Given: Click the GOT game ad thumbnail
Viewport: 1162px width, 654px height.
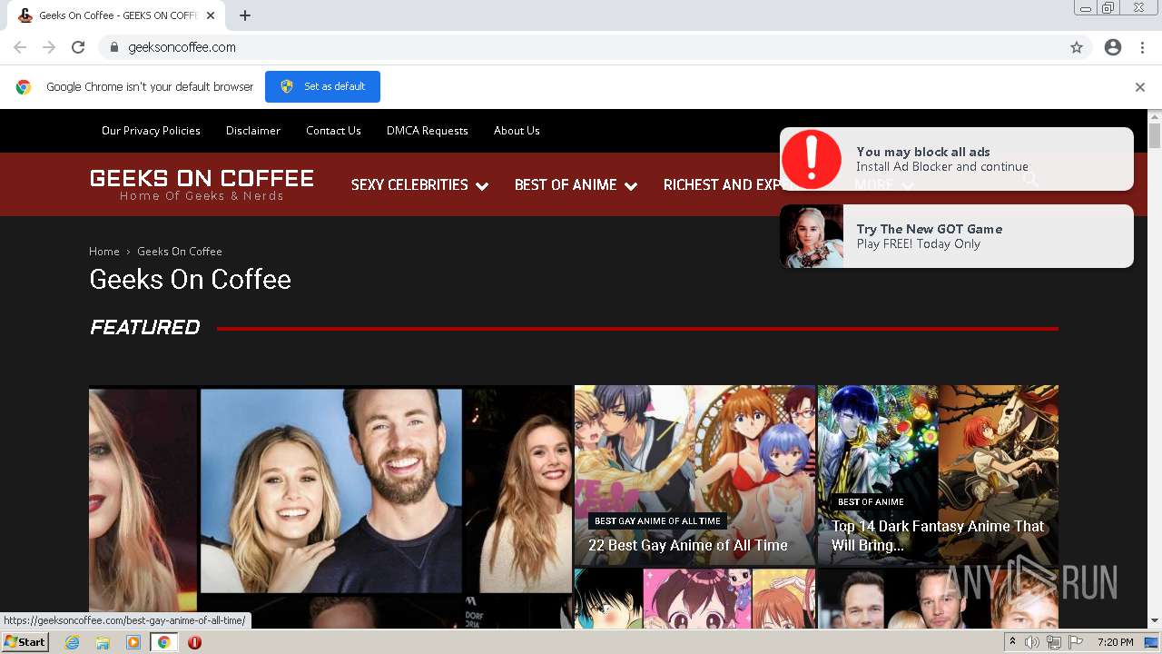Looking at the screenshot, I should coord(812,236).
